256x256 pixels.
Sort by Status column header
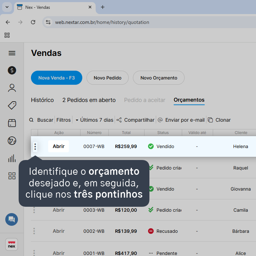[163, 133]
